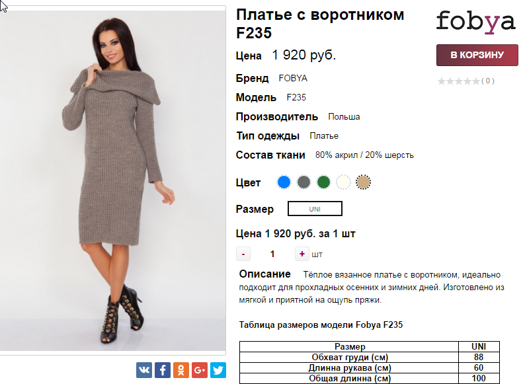The image size is (525, 384).
Task: Share on Odnoklassniki icon
Action: 181,370
